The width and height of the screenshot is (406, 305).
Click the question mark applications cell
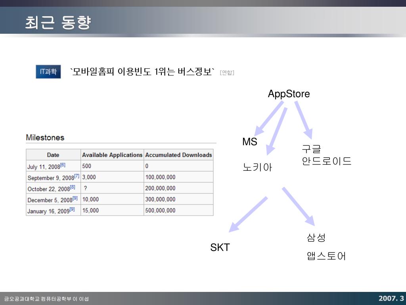click(112, 188)
